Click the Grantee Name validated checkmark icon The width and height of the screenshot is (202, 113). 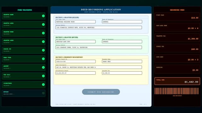(x=43, y=33)
